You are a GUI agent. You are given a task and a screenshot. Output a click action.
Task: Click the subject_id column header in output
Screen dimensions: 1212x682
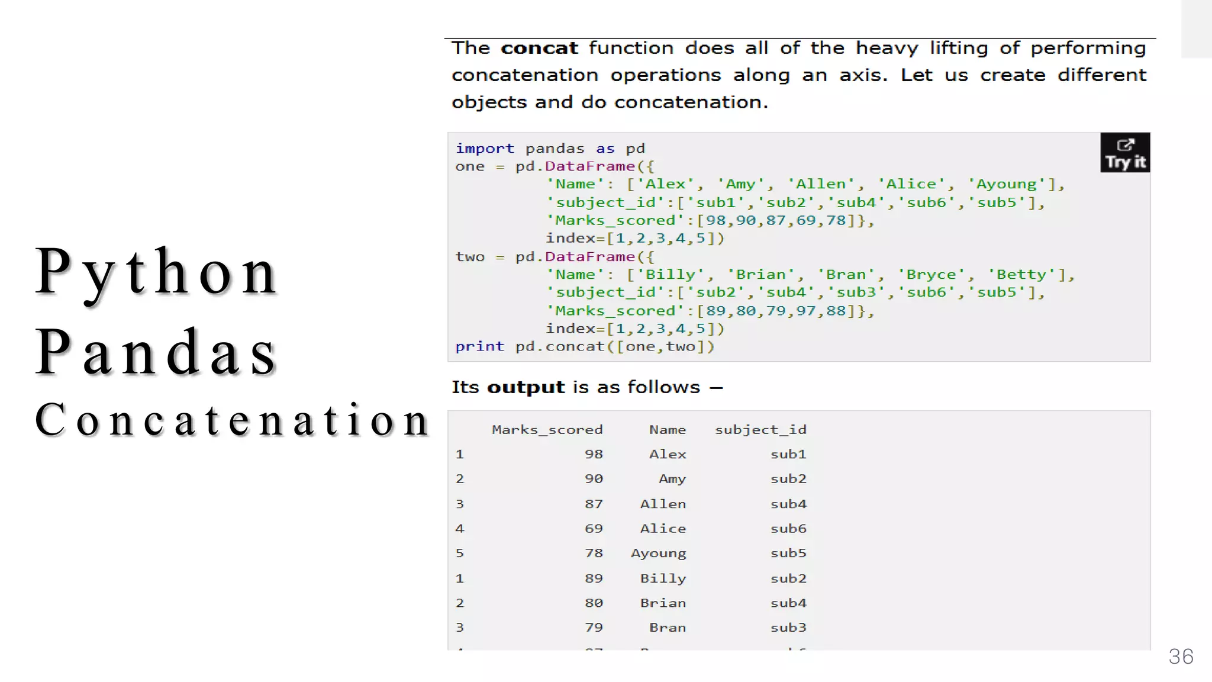click(760, 430)
